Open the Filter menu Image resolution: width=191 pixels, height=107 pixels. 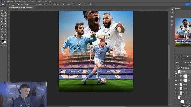[x=28, y=1]
